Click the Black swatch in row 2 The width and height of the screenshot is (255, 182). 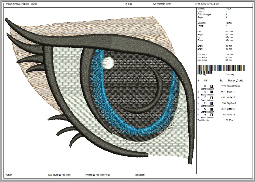point(212,92)
